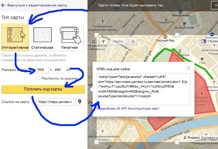Click the bottom-right map resize handle
Screen dimensions: 218x149
[177, 142]
